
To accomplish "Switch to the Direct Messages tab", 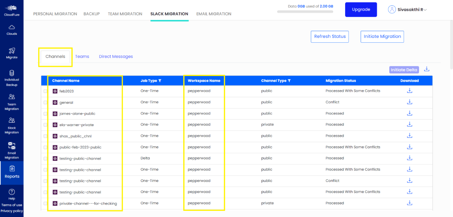I will (116, 57).
